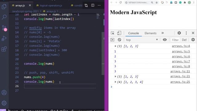Open the Search view in activity bar
This screenshot has height=111, width=197.
pyautogui.click(x=4, y=17)
